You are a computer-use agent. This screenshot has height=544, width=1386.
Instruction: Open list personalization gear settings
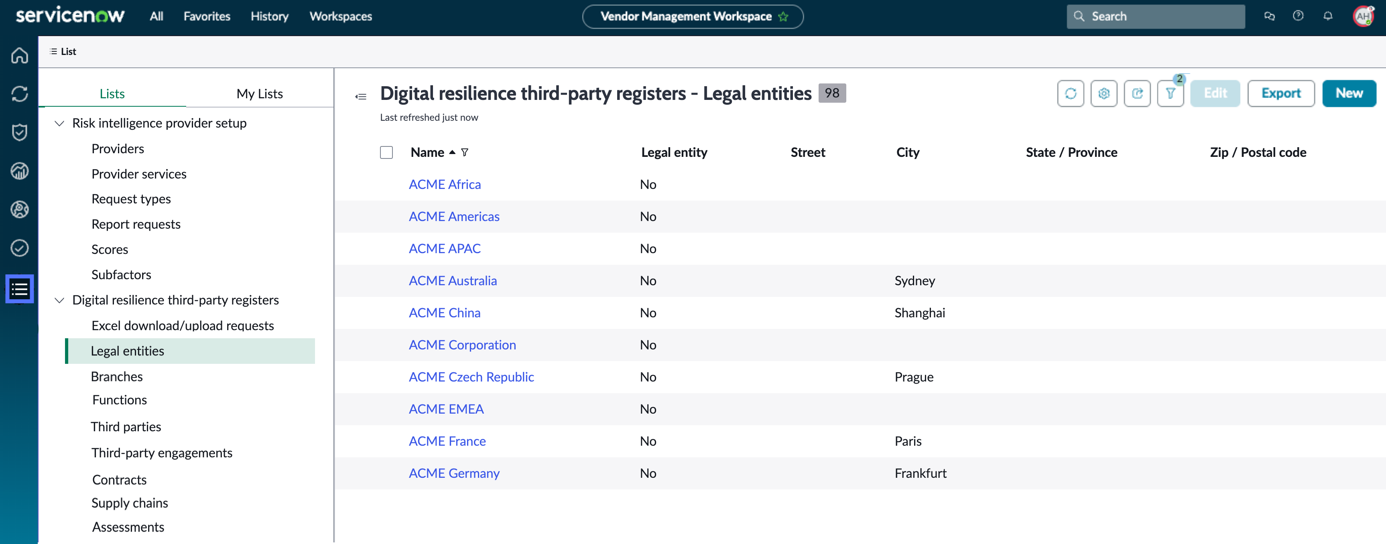(1104, 93)
